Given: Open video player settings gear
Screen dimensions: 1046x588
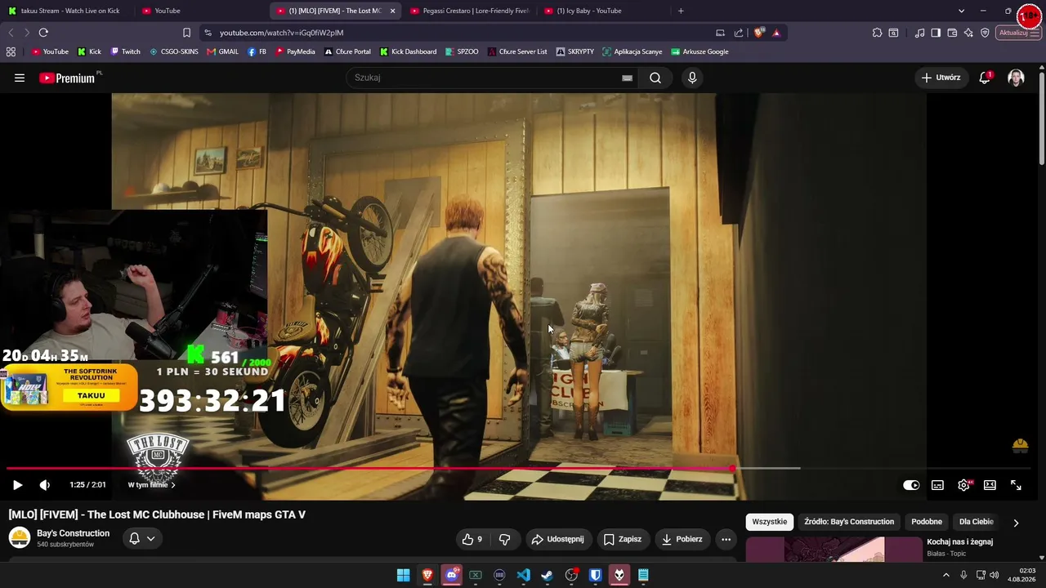Looking at the screenshot, I should [964, 485].
